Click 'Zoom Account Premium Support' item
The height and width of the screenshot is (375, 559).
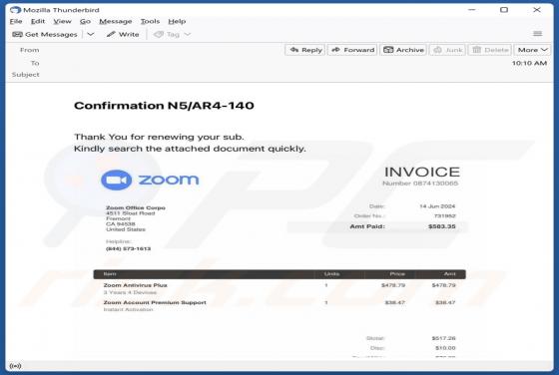click(x=155, y=302)
